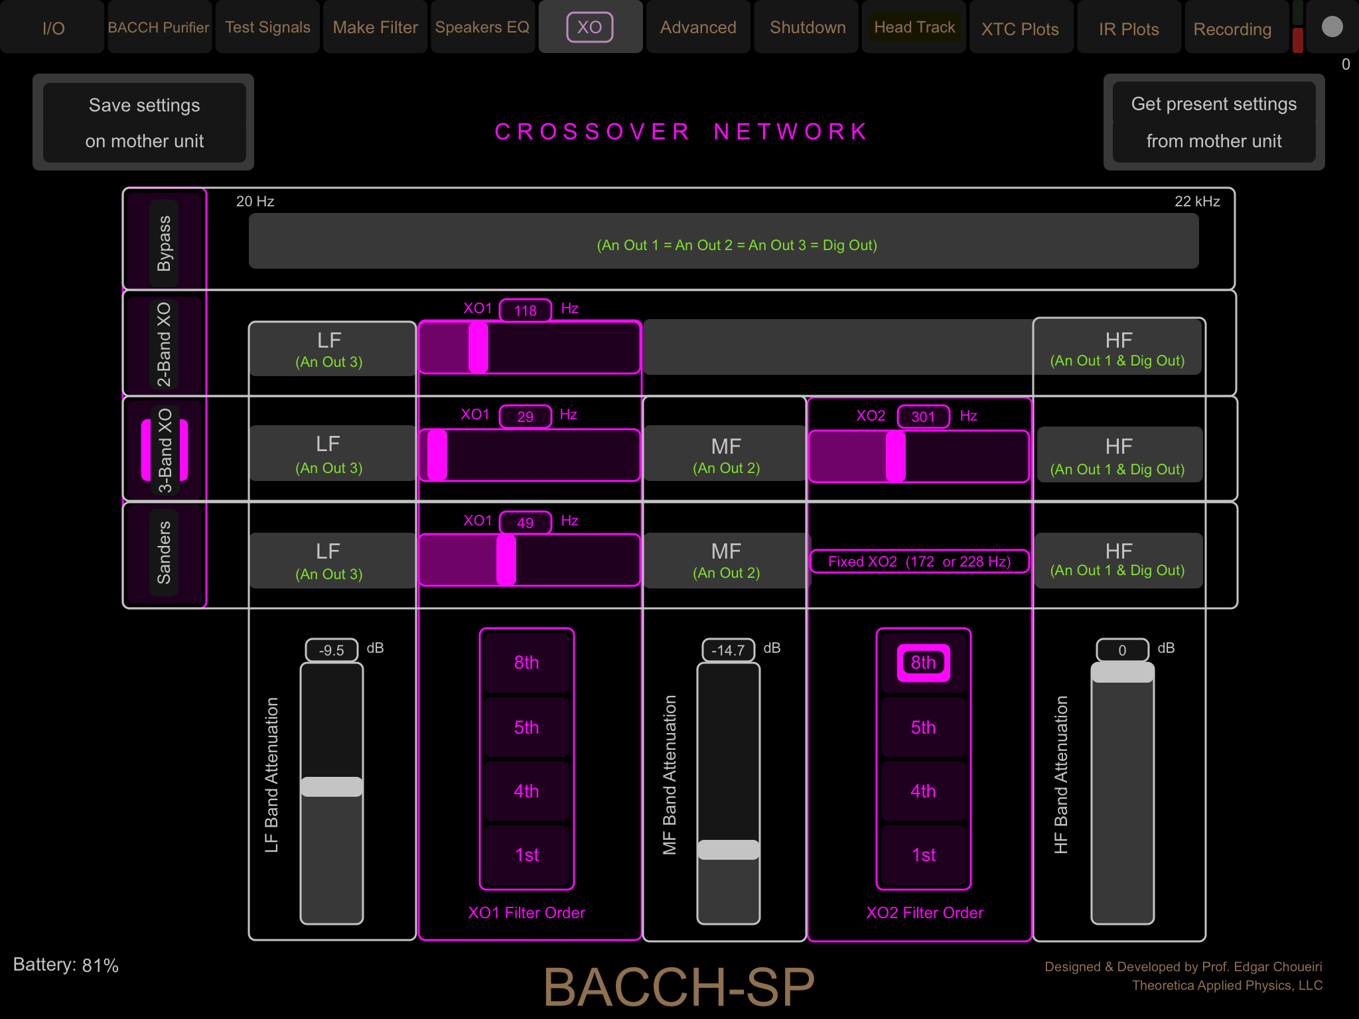
Task: Open Speakers EQ tab
Action: coord(482,27)
